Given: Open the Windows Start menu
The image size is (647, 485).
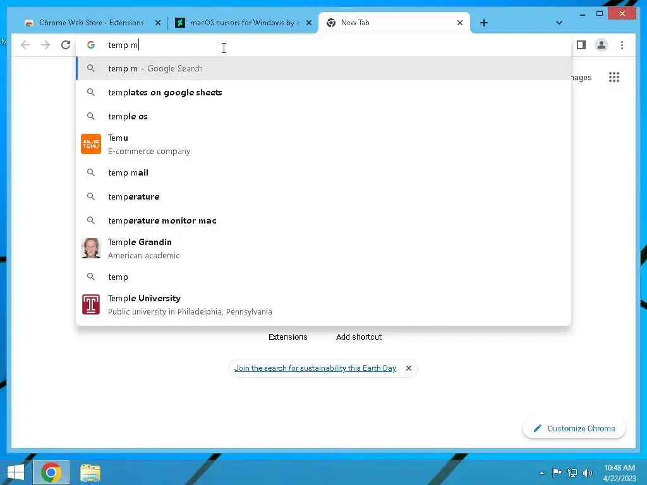Looking at the screenshot, I should (16, 472).
